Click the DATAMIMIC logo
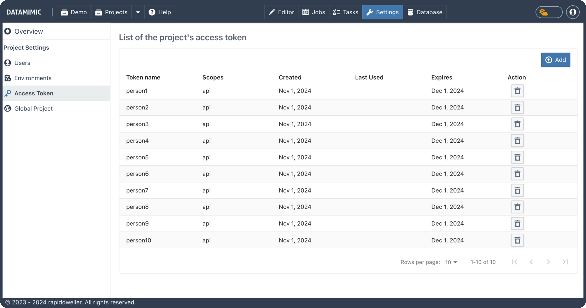This screenshot has width=586, height=308. pyautogui.click(x=24, y=12)
